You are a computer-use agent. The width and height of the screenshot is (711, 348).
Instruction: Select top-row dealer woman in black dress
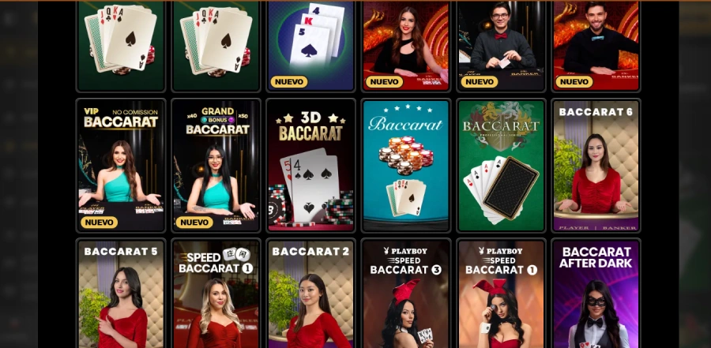pos(406,45)
